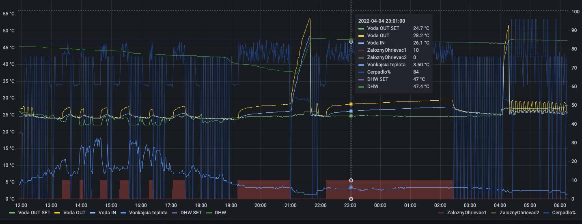Screen dimensions: 582x224
Task: Open ZaloznyOhrievac2 legend color swatch
Action: coord(494,213)
